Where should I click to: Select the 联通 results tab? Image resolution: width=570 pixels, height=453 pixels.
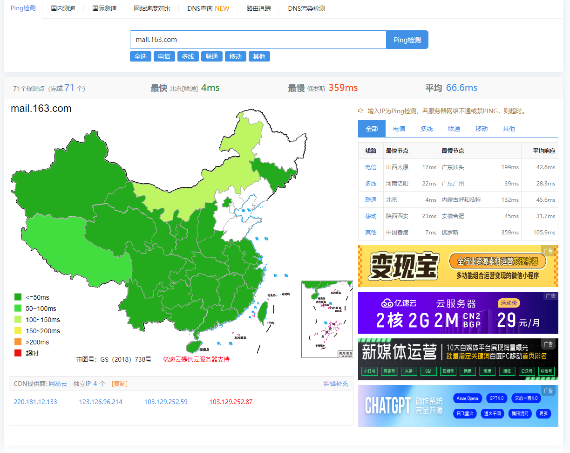coord(454,129)
